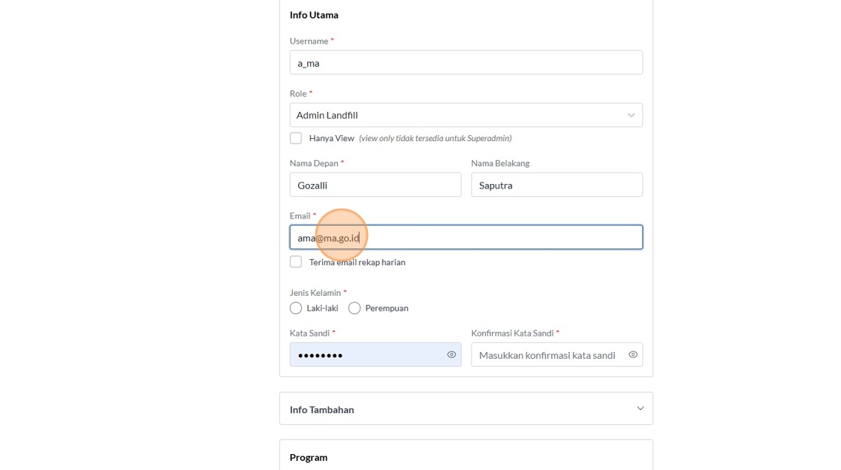841x470 pixels.
Task: Enable Terima email rekap harian checkbox
Action: click(x=296, y=262)
